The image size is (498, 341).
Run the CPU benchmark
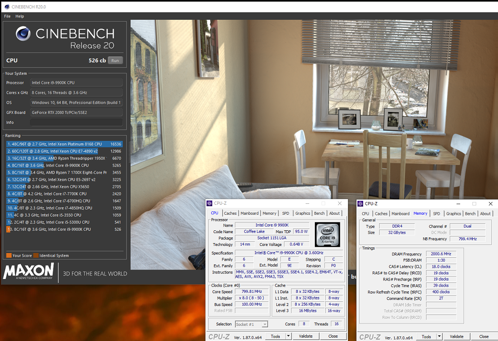pyautogui.click(x=116, y=60)
